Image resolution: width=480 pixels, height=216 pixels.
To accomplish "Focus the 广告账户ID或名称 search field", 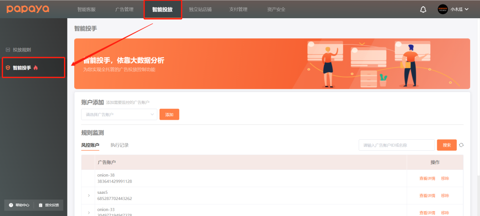I will [397, 145].
